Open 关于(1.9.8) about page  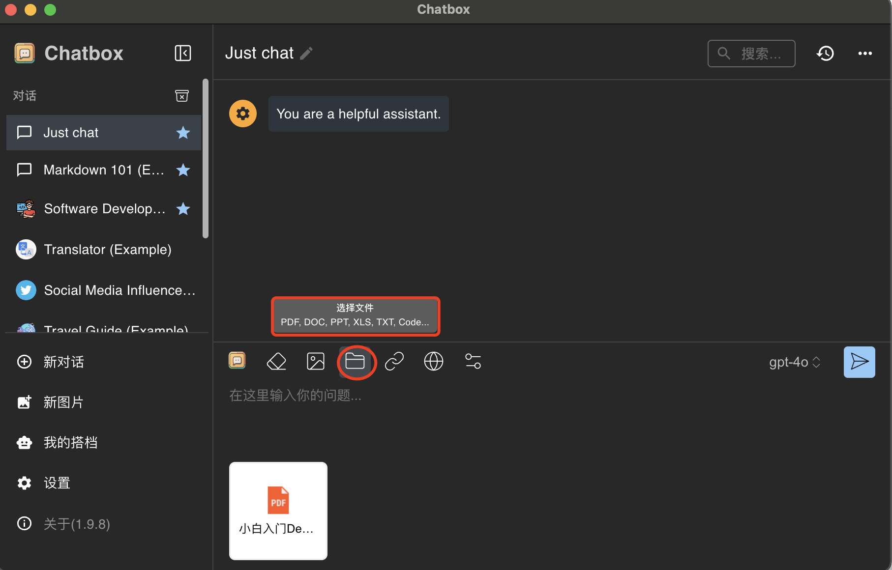tap(104, 524)
